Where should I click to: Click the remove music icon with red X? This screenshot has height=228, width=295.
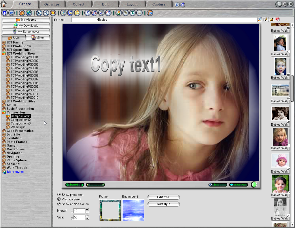(x=108, y=13)
